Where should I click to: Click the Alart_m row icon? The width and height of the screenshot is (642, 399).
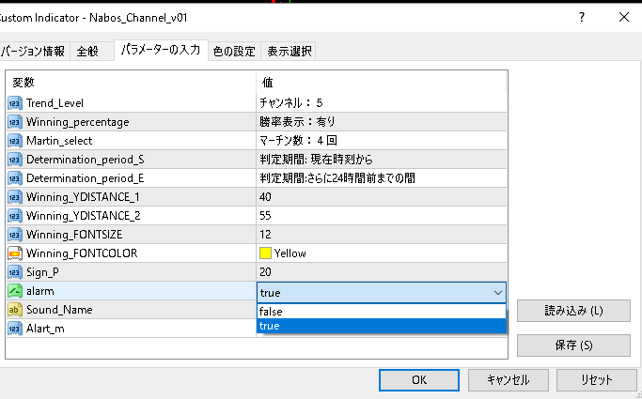[15, 329]
